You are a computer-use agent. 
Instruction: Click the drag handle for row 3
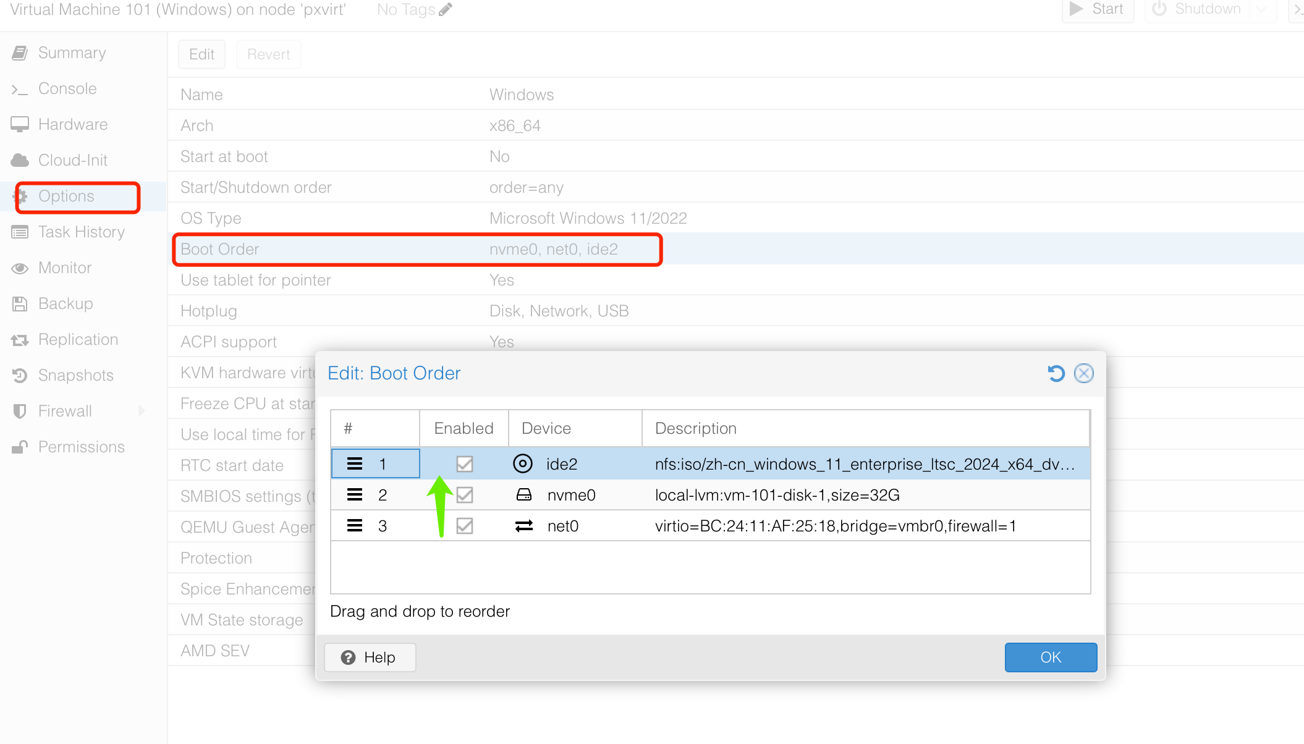(355, 526)
